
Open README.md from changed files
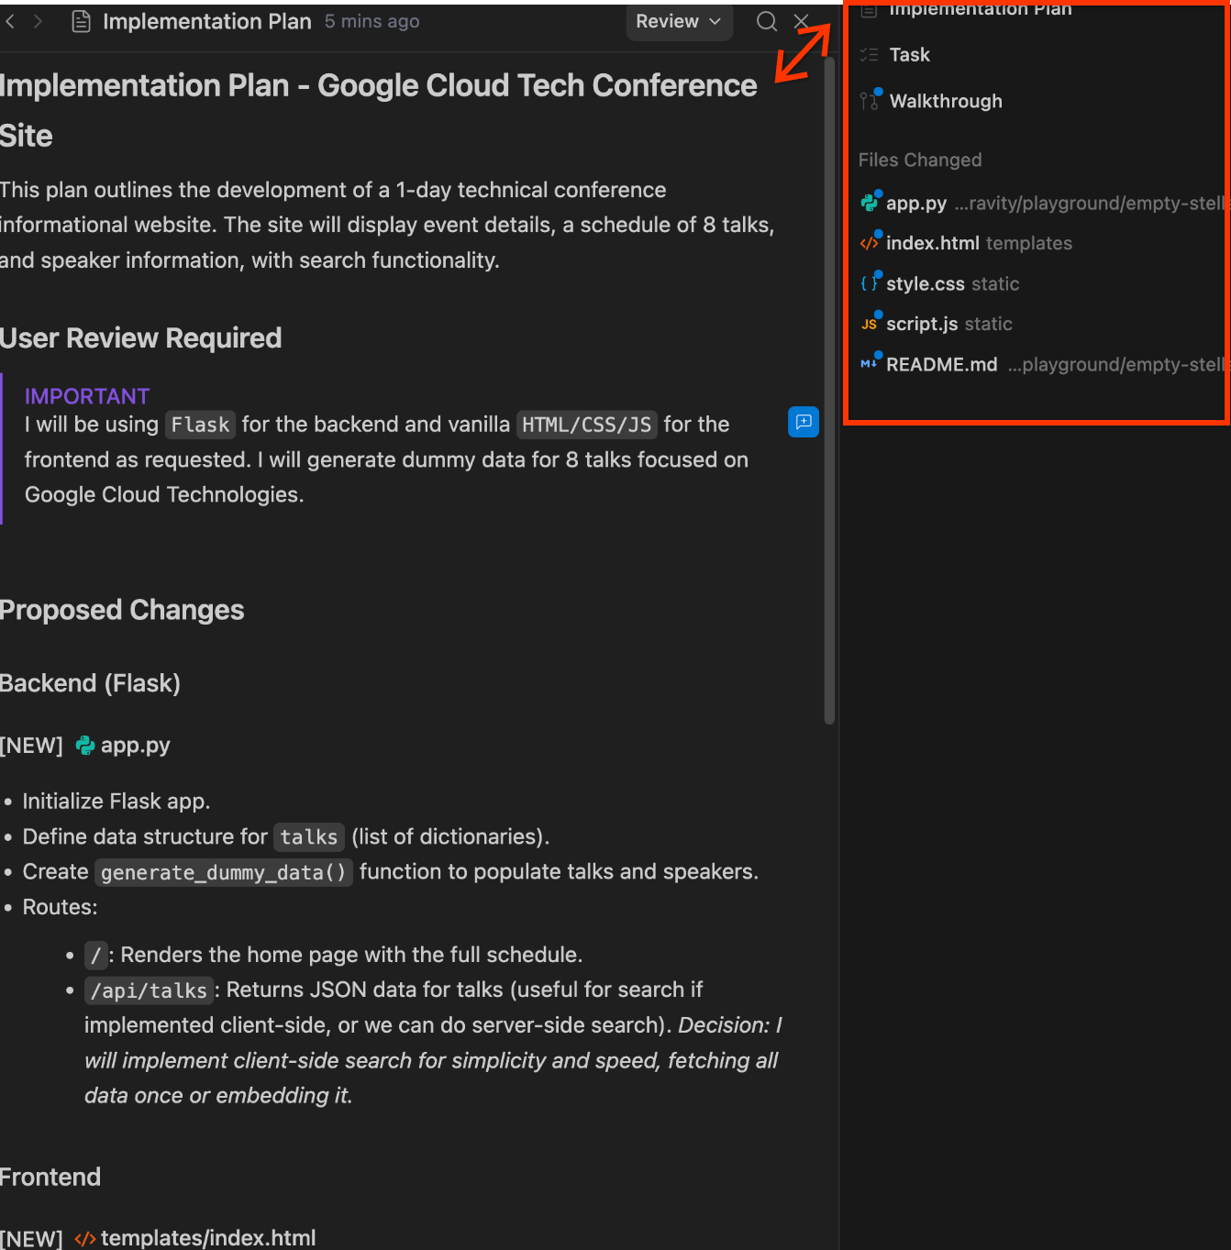pos(941,365)
